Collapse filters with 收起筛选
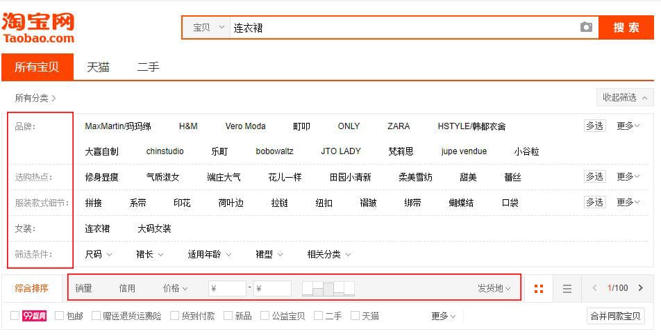This screenshot has width=661, height=336. coord(625,97)
